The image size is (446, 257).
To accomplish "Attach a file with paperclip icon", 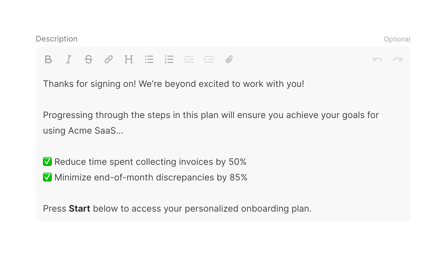I will point(229,59).
